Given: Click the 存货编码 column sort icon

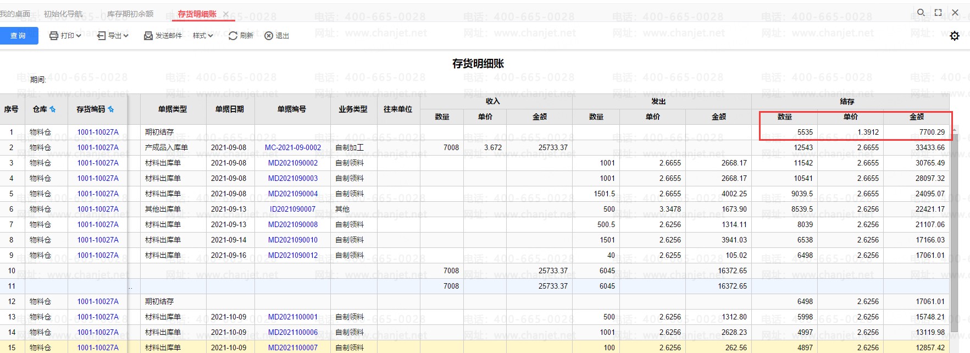Looking at the screenshot, I should coord(111,109).
